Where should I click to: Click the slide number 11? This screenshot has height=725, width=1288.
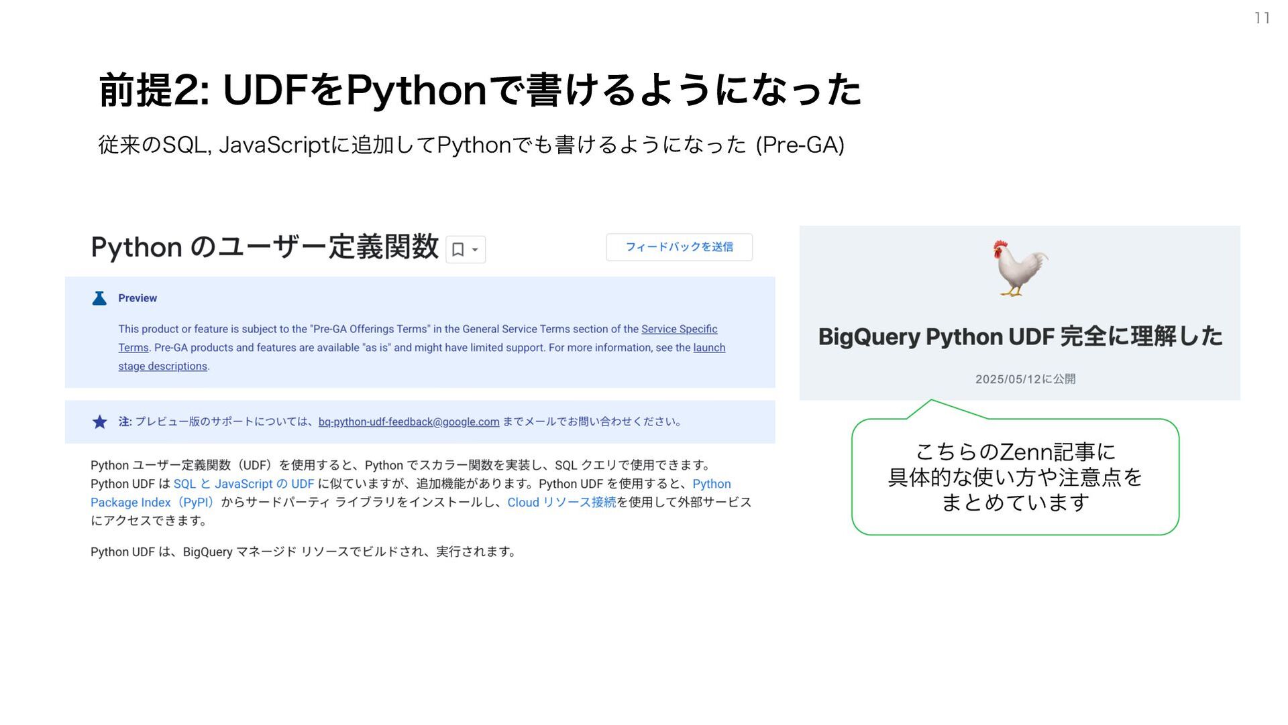[x=1262, y=18]
